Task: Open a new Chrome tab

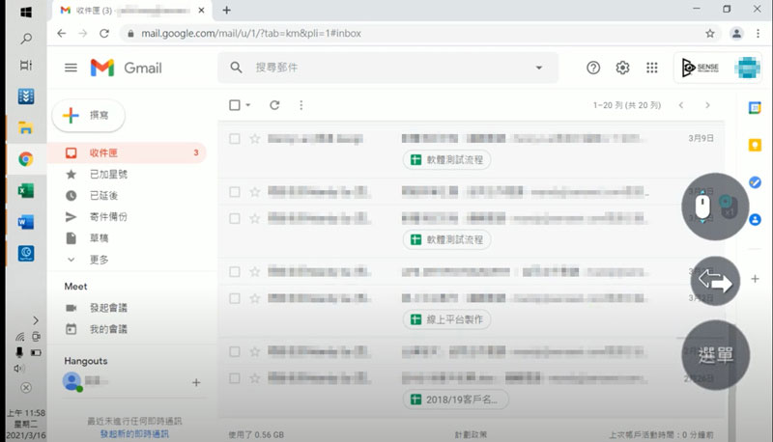Action: (x=227, y=11)
